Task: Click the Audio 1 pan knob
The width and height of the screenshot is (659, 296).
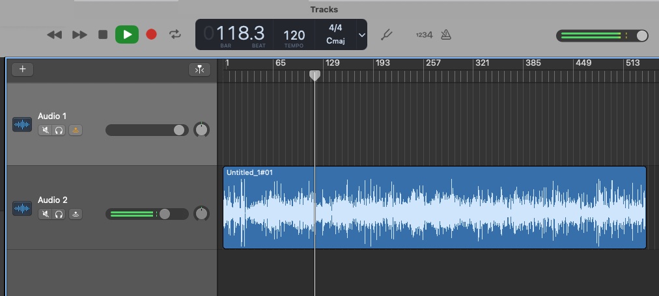Action: coord(202,129)
